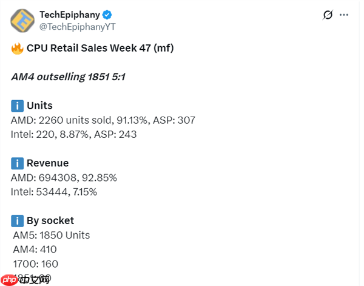
Task: Click the Intel 220 units line
Action: (74, 134)
